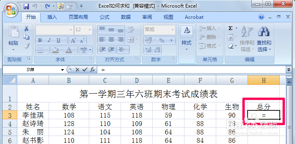Screen dimensions: 295x144
Task: Click the fill color paint bucket
Action: pyautogui.click(x=55, y=50)
